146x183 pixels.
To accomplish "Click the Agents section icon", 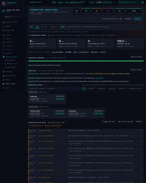I will pyautogui.click(x=4, y=35).
